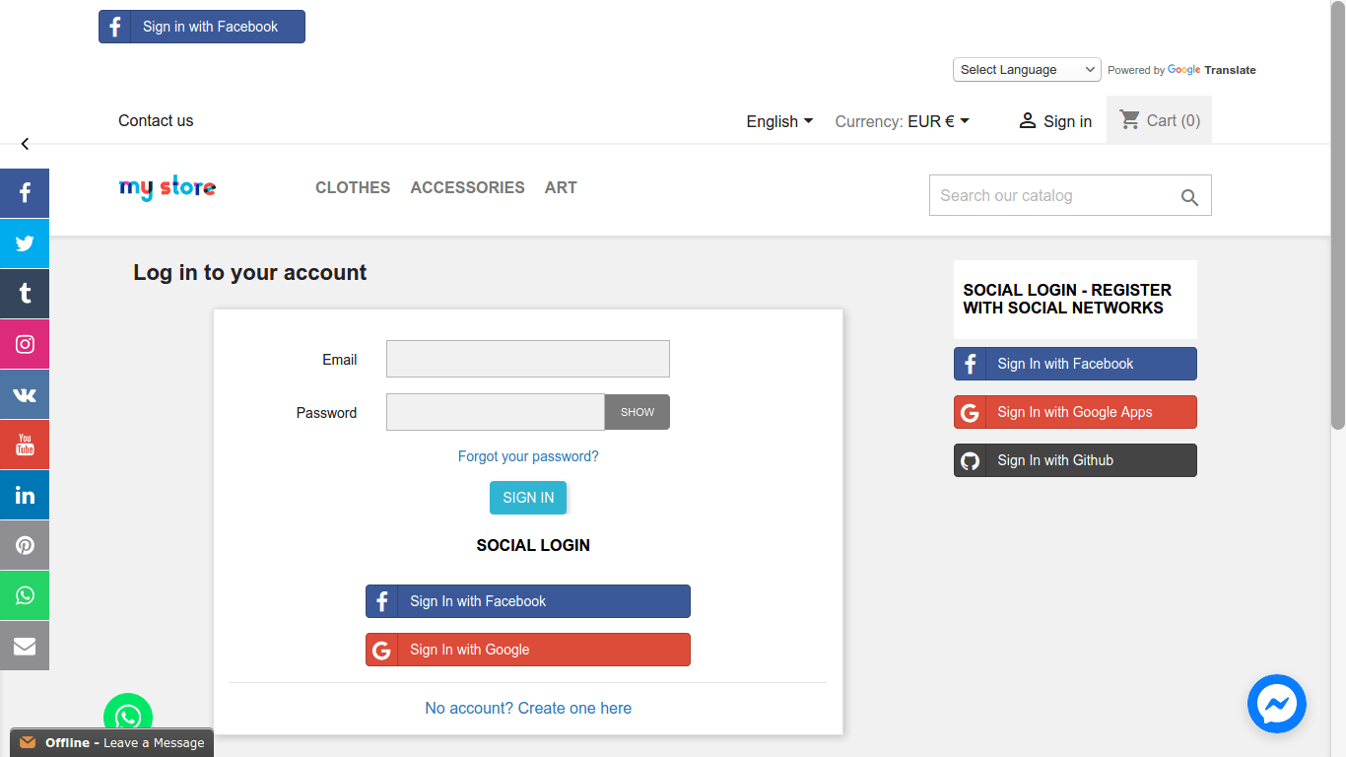This screenshot has width=1346, height=757.
Task: Click the blue SIGN IN button
Action: 528,498
